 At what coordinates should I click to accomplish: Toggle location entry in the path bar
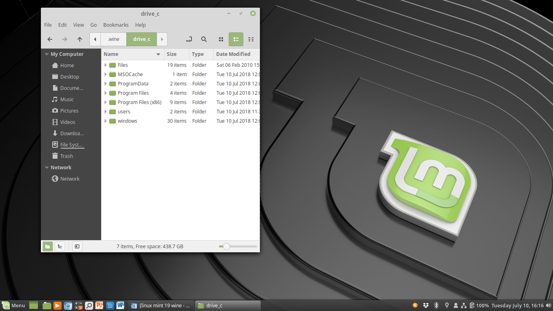189,39
